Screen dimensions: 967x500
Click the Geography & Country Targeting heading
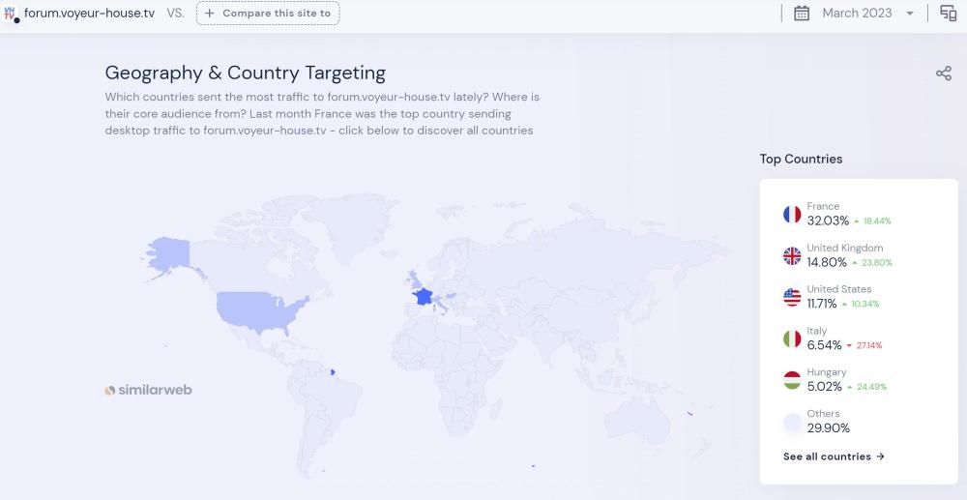[x=245, y=73]
